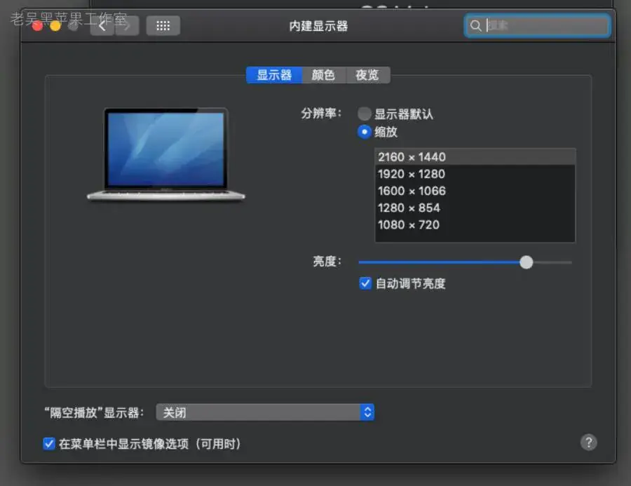Image resolution: width=631 pixels, height=486 pixels.
Task: Click the yellow minimize window button
Action: coord(55,26)
